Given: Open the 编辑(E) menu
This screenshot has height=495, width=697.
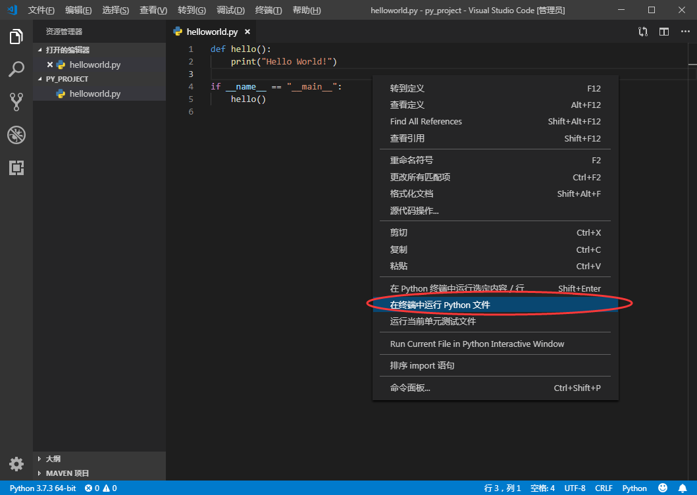Looking at the screenshot, I should (78, 10).
